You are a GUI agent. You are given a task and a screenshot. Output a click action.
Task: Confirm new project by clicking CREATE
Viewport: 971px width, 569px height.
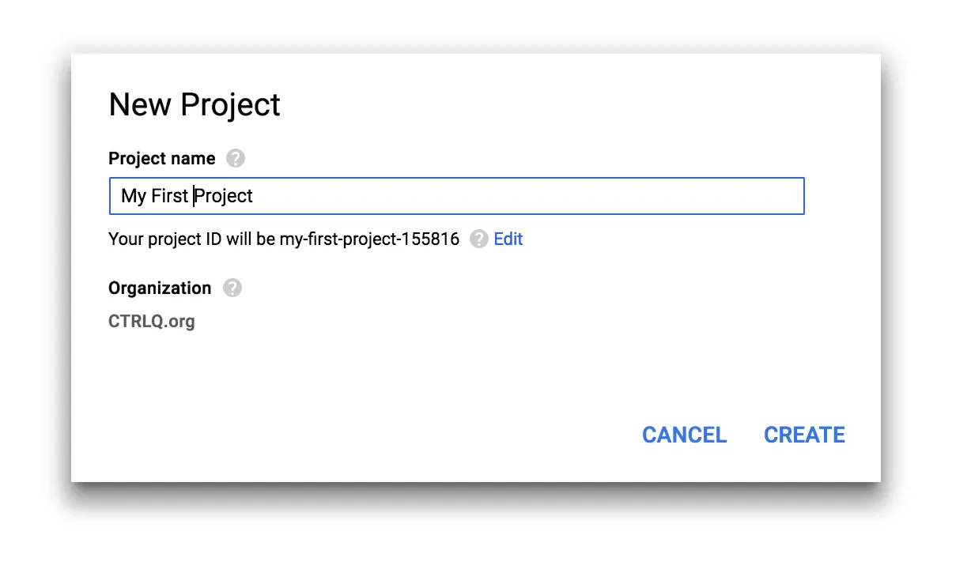tap(803, 435)
